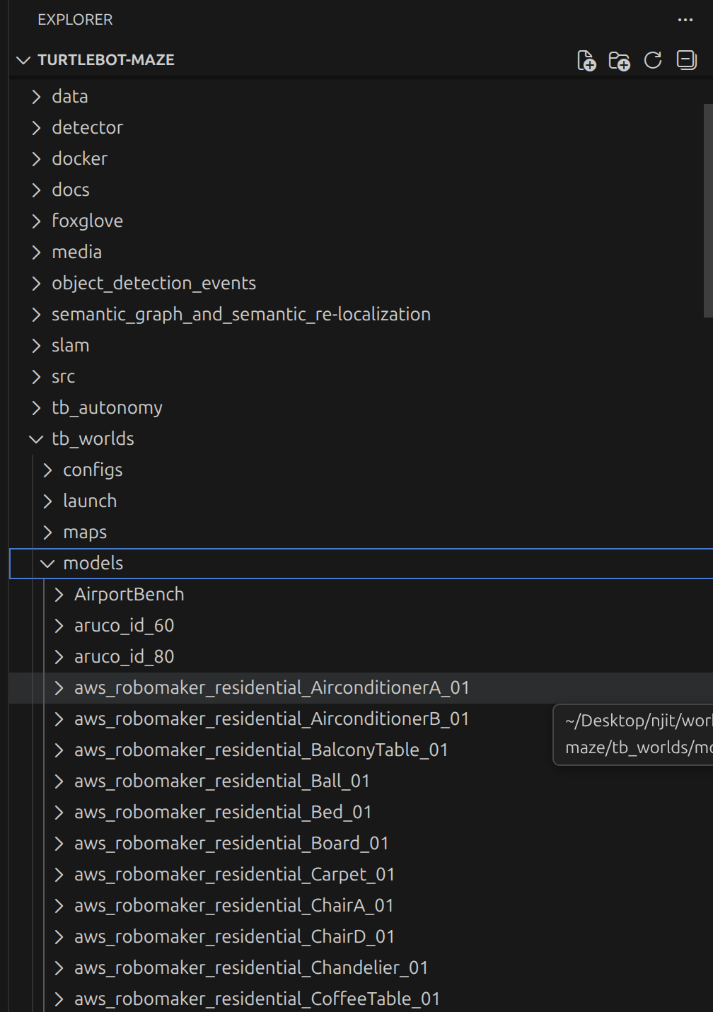Refresh the Explorer view
Image resolution: width=713 pixels, height=1012 pixels.
[653, 61]
